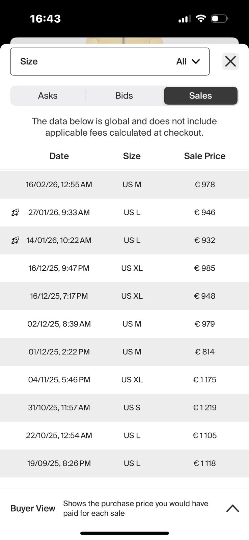Switch to the Bids tab
Viewport: 249px width, 540px height.
click(x=124, y=96)
